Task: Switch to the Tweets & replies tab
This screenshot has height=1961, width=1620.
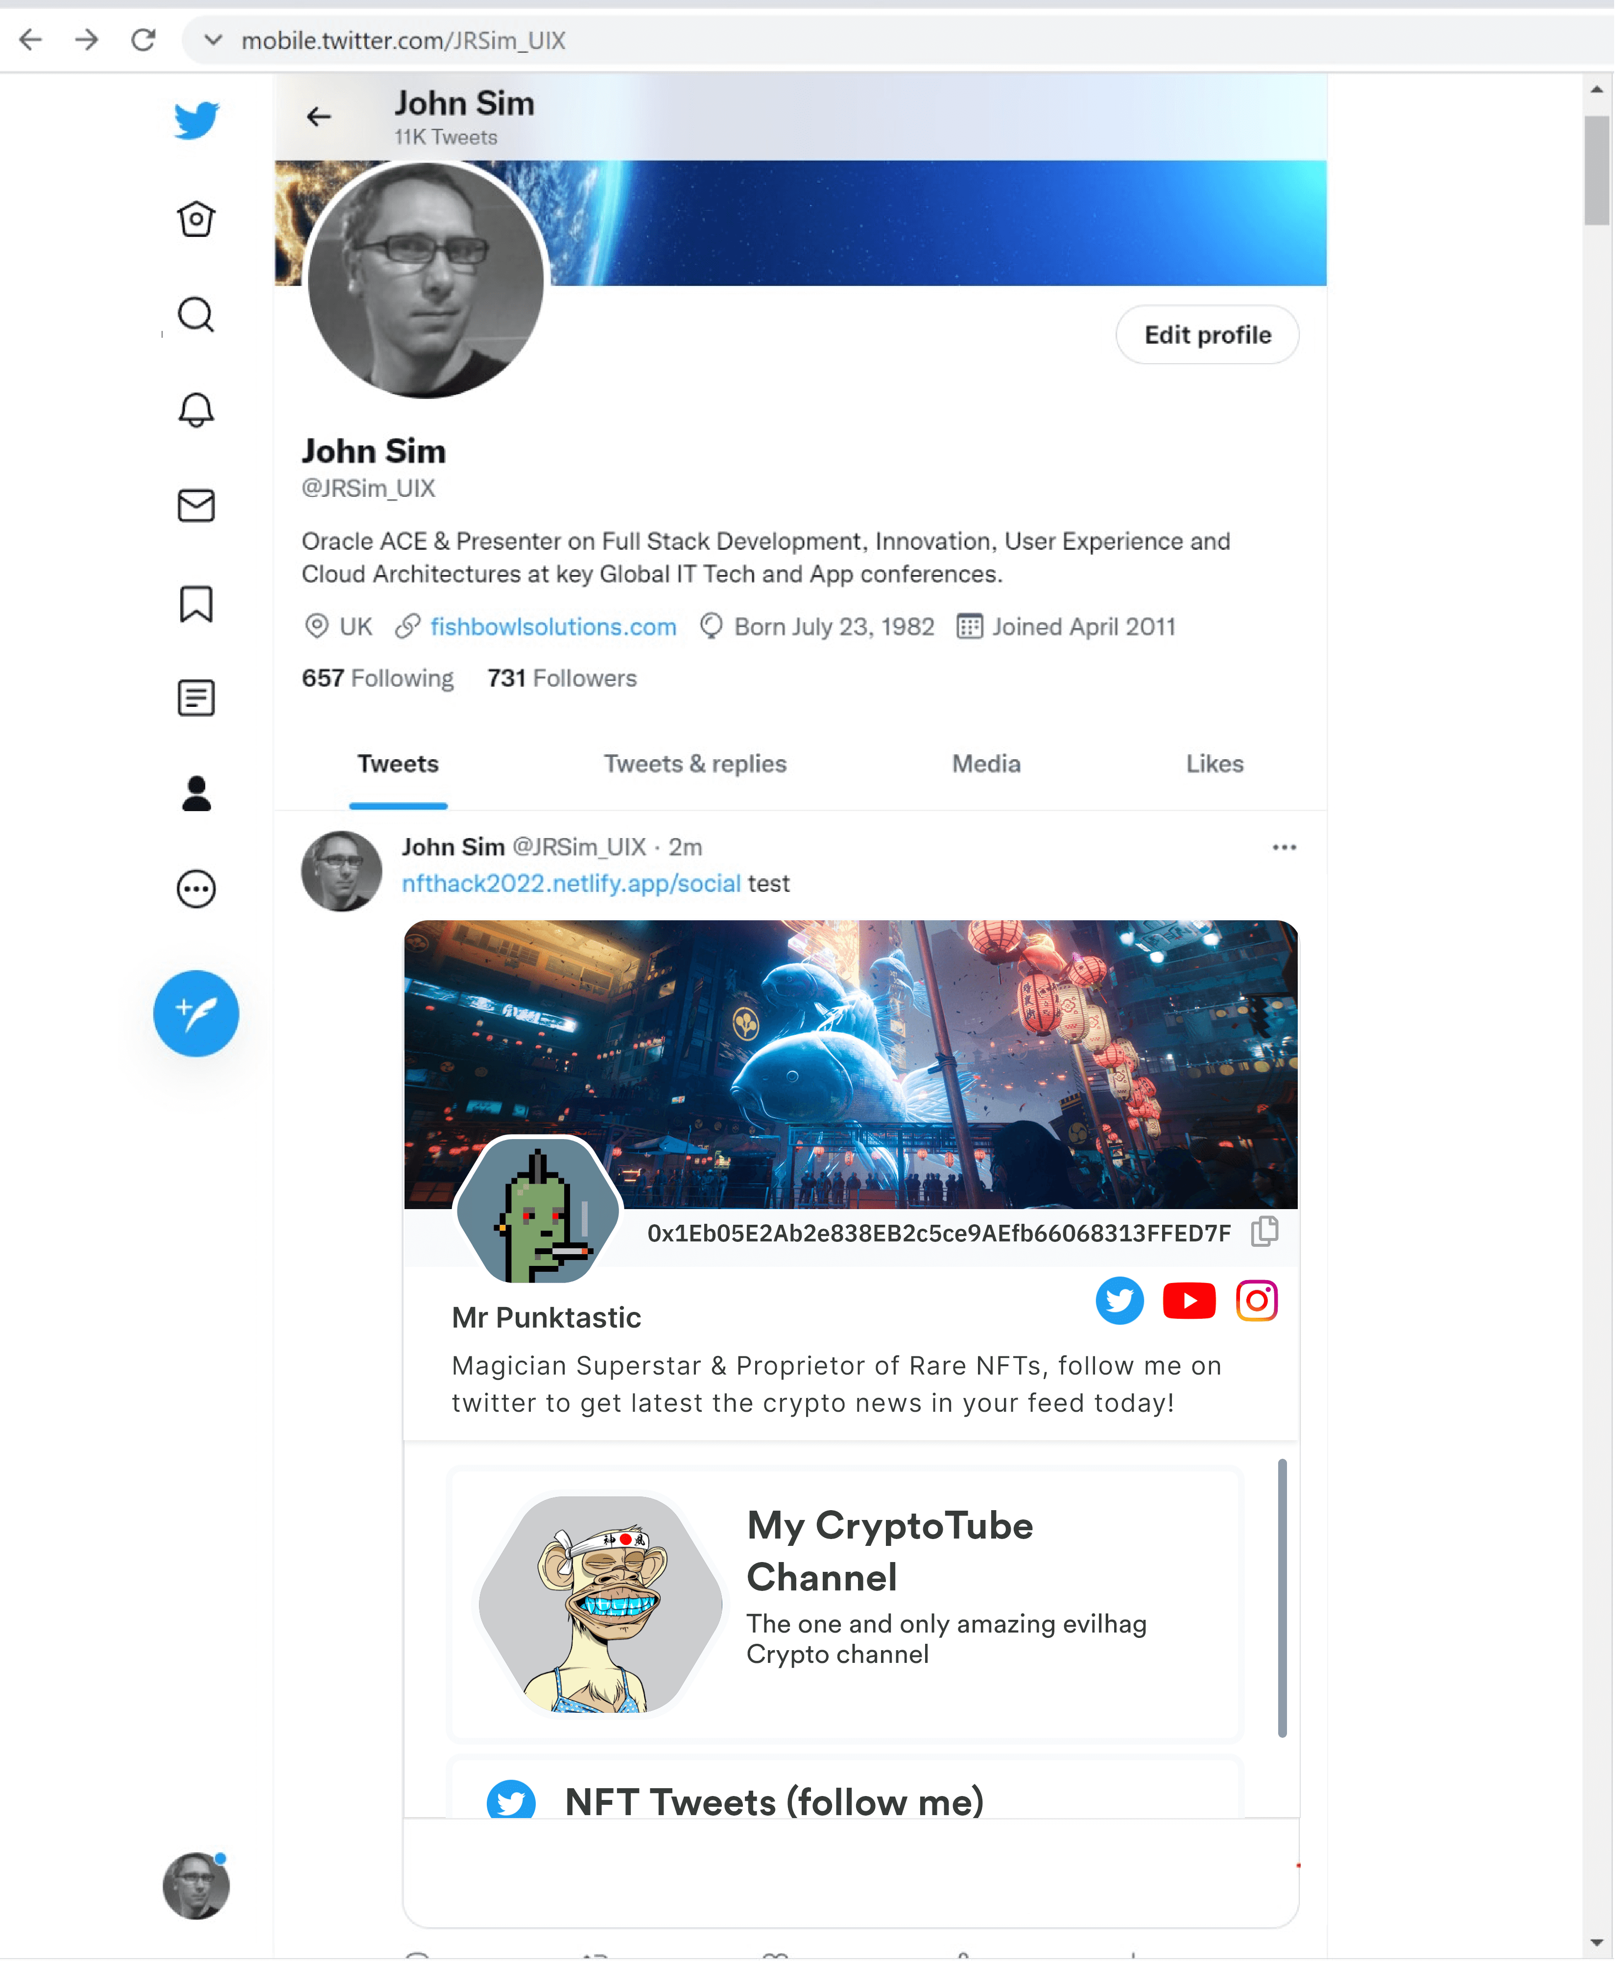Action: point(695,764)
